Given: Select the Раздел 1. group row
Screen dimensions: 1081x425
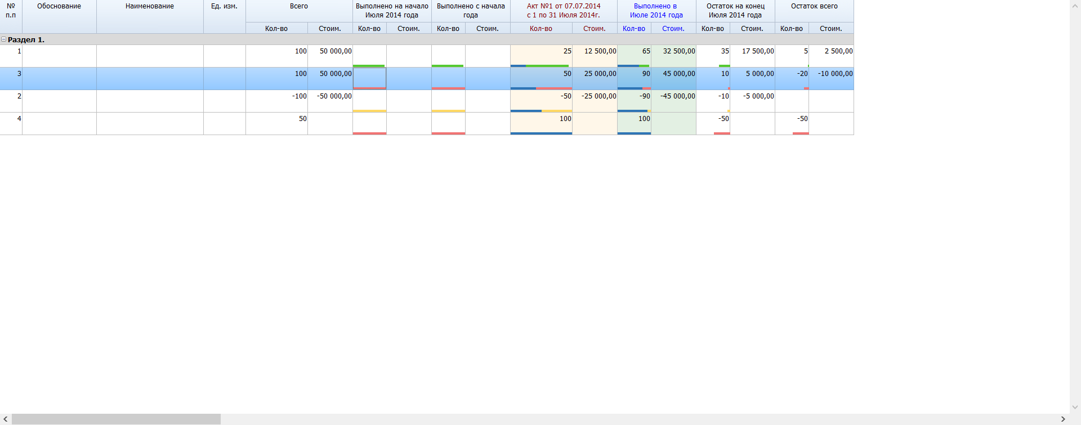Looking at the screenshot, I should point(394,39).
